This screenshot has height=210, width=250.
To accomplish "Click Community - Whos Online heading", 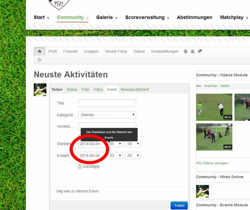I will click(220, 177).
